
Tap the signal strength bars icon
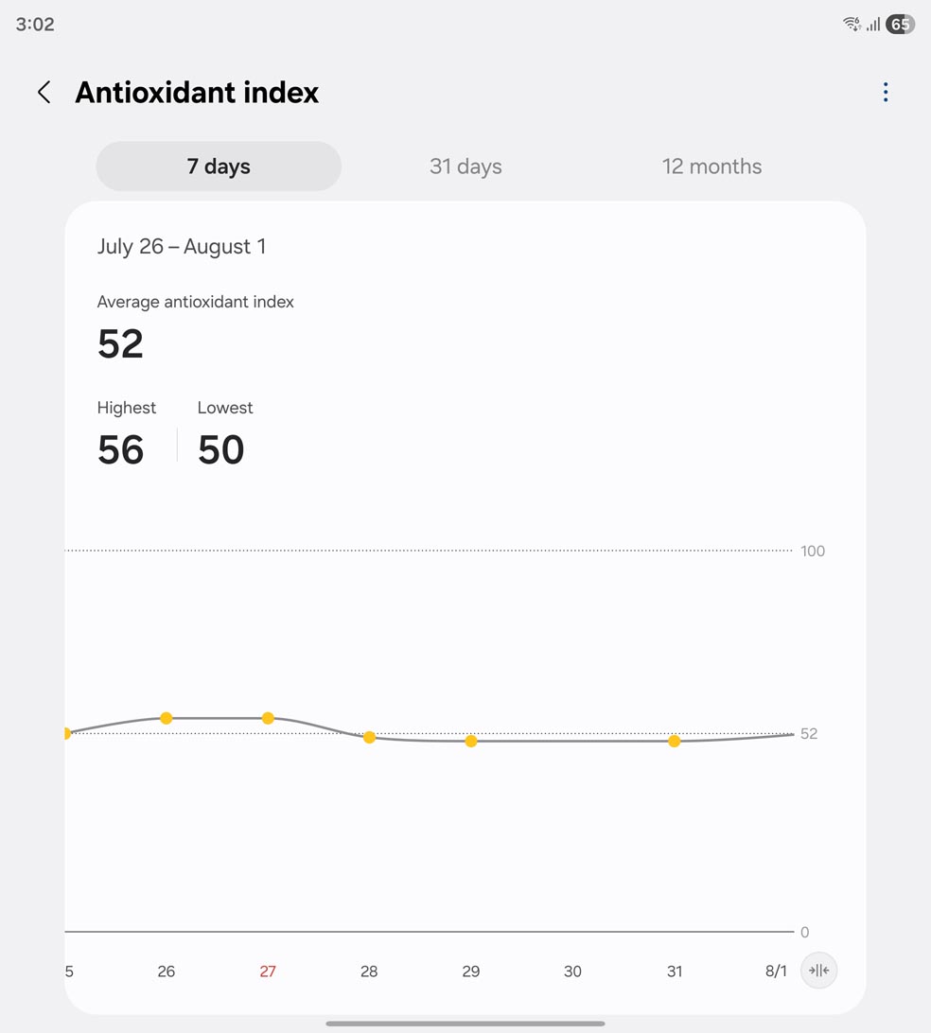pyautogui.click(x=873, y=25)
